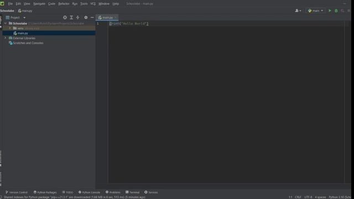Screen dimensions: 354x199
Task: Open the Python Packages tool window
Action: [45, 192]
